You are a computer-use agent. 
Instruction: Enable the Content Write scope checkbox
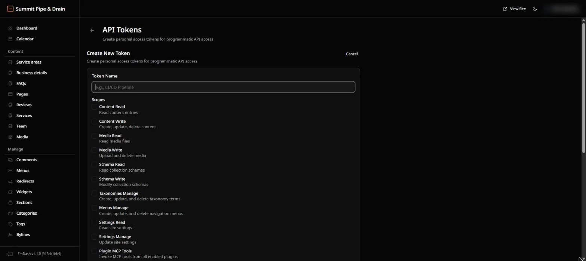coord(94,122)
